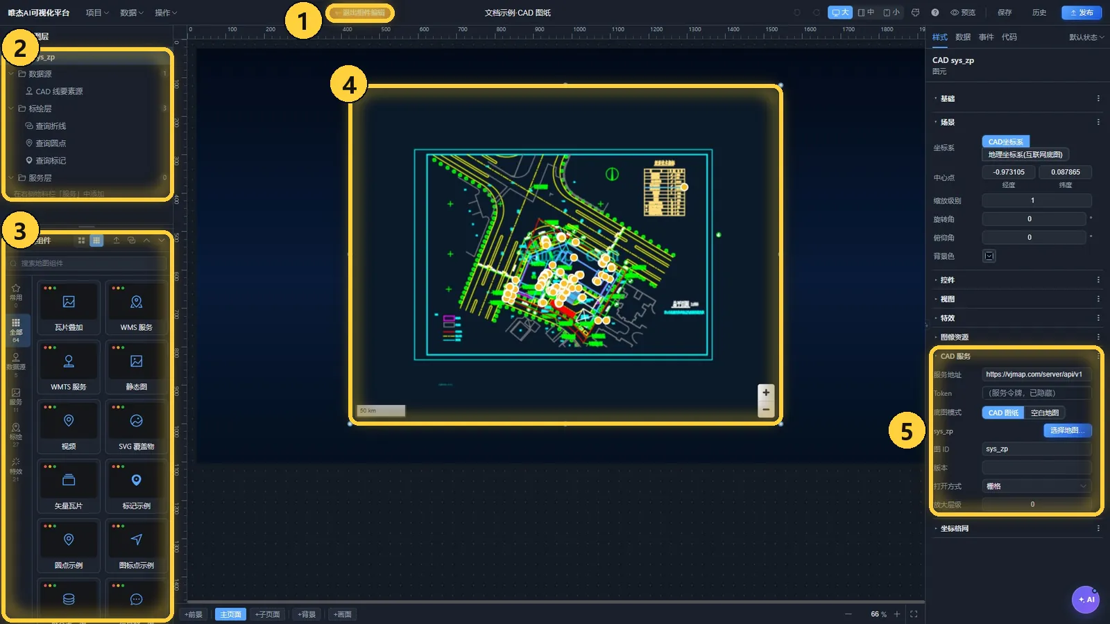Open the 打开方式 栅格 dropdown
1110x624 pixels.
tap(1036, 486)
